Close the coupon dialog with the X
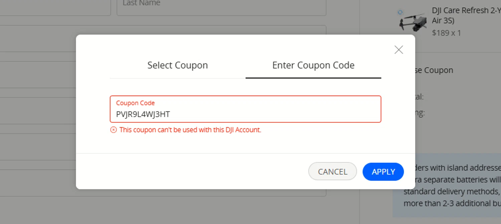Screen dimensions: 501x224 point(398,50)
